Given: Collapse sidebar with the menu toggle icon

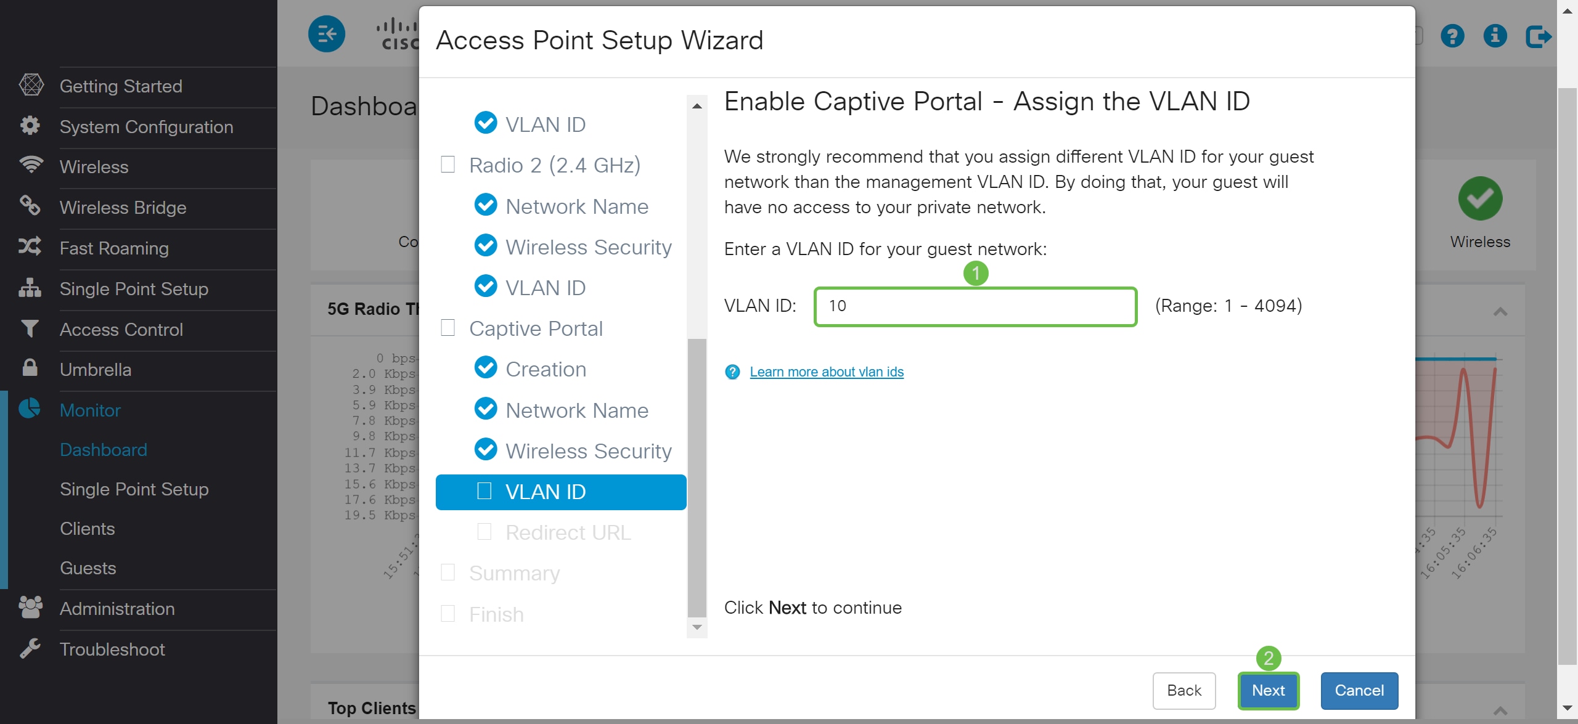Looking at the screenshot, I should click(x=326, y=34).
